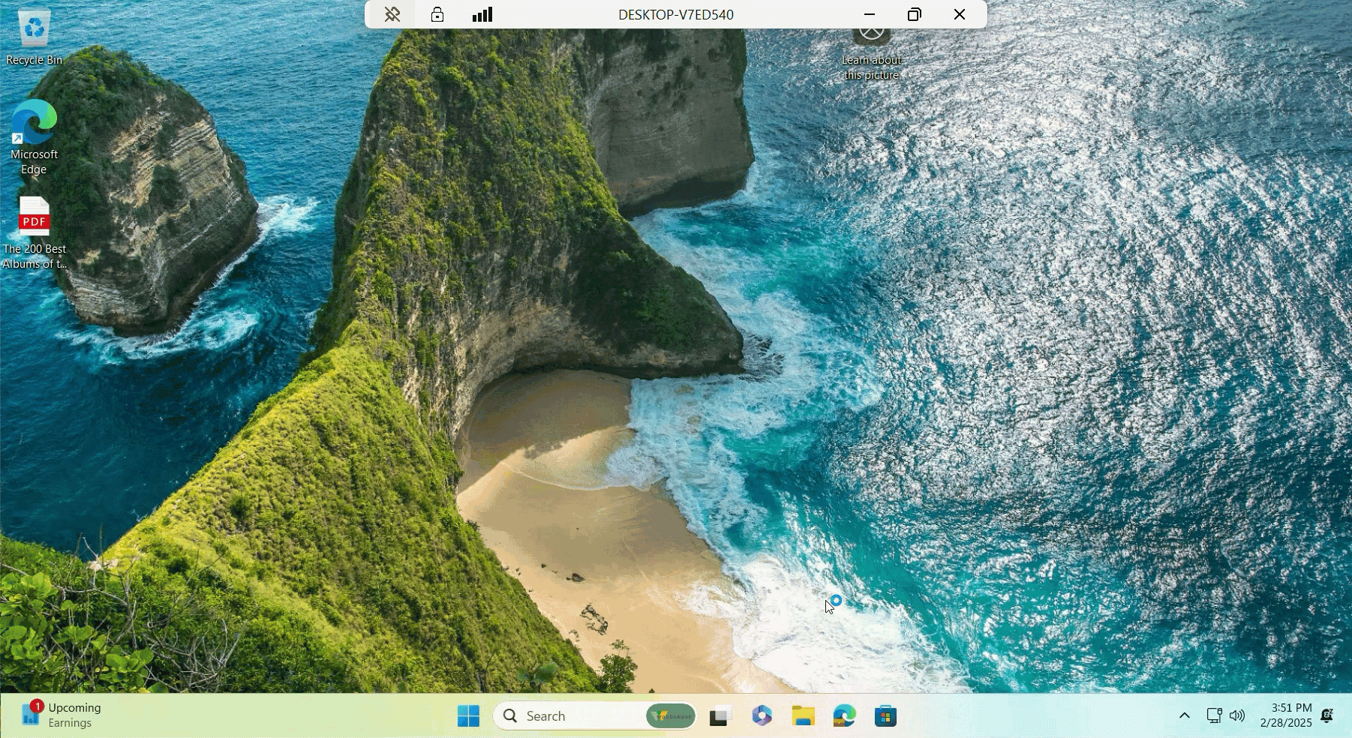Open Microsoft Edge from the taskbar
The image size is (1352, 738).
click(846, 716)
